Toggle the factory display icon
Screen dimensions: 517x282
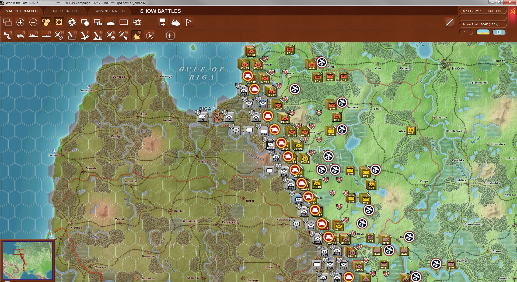(111, 22)
